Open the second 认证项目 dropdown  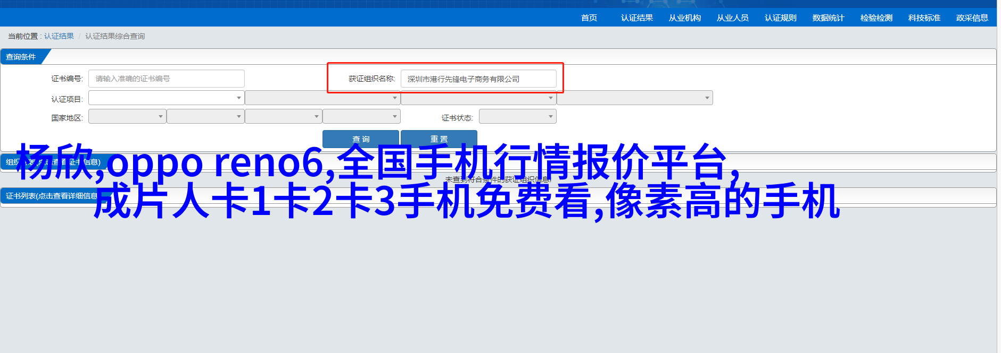click(322, 98)
